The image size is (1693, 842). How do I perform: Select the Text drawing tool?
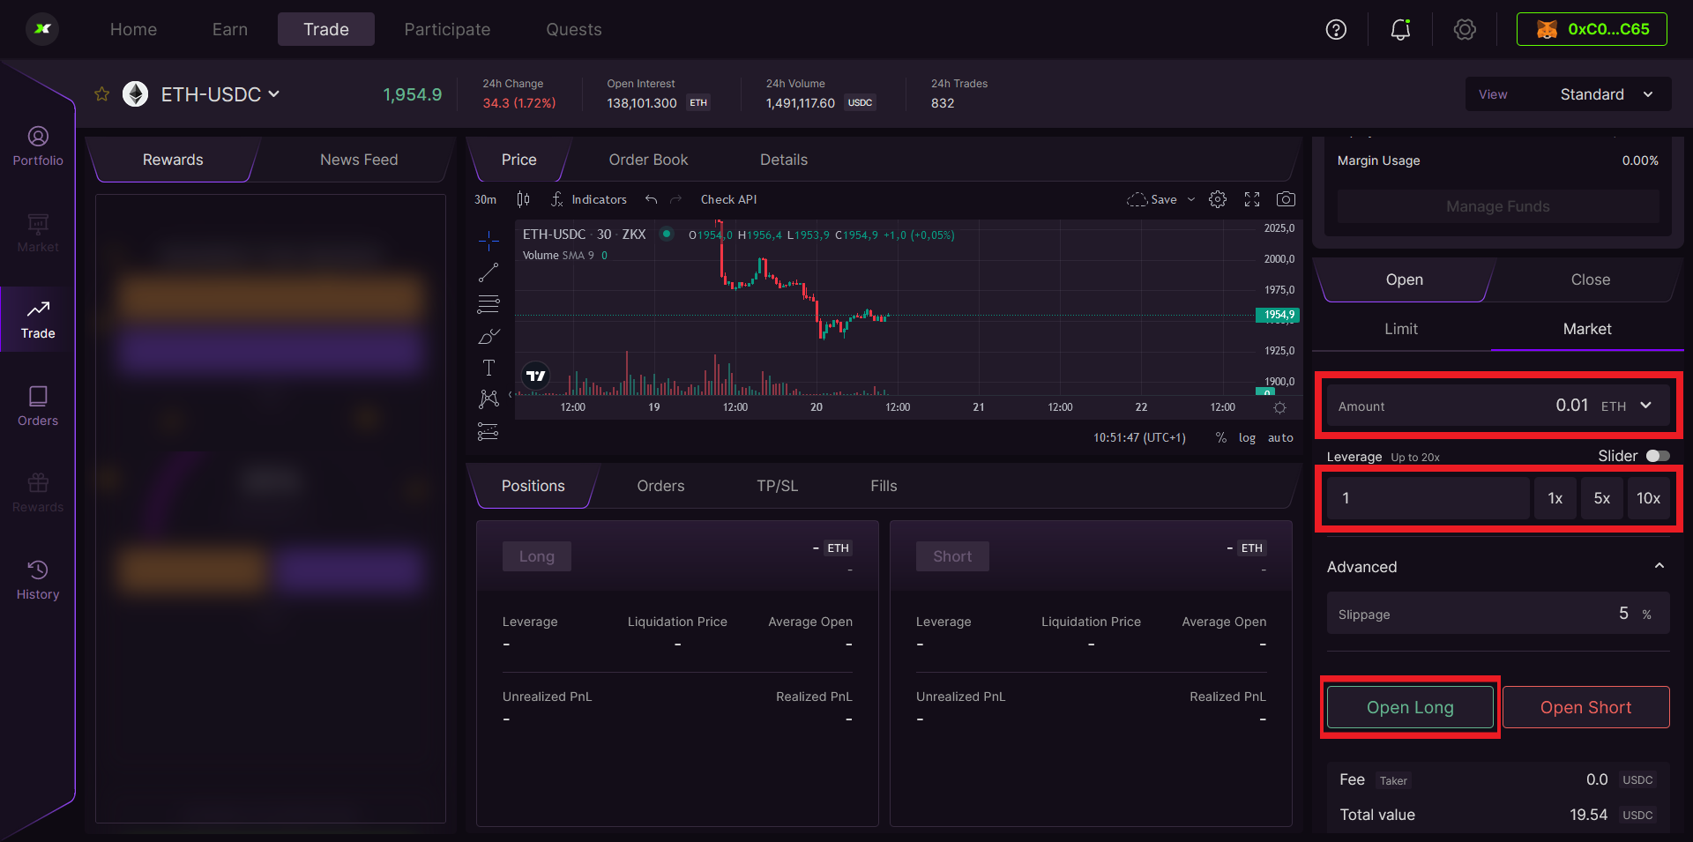pos(489,368)
